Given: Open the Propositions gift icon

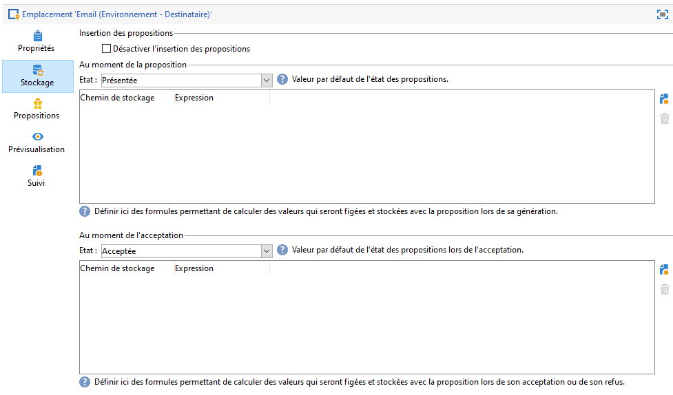Looking at the screenshot, I should 38,103.
